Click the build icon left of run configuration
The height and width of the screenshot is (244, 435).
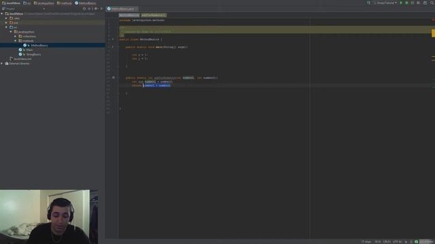coord(368,3)
